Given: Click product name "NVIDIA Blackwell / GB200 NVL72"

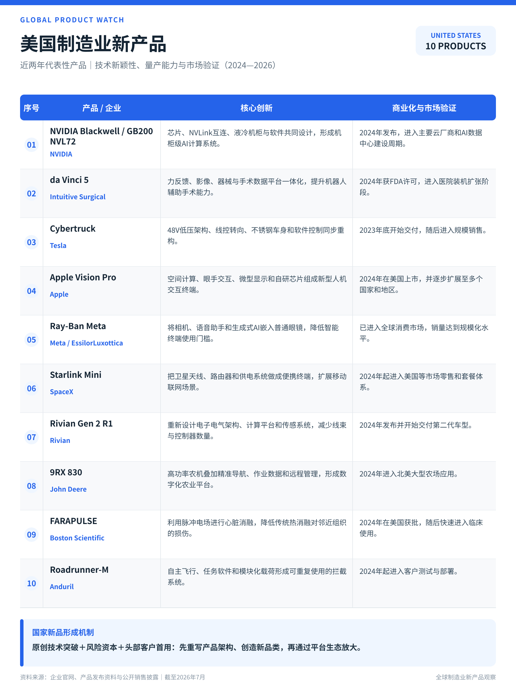Looking at the screenshot, I should [x=101, y=136].
